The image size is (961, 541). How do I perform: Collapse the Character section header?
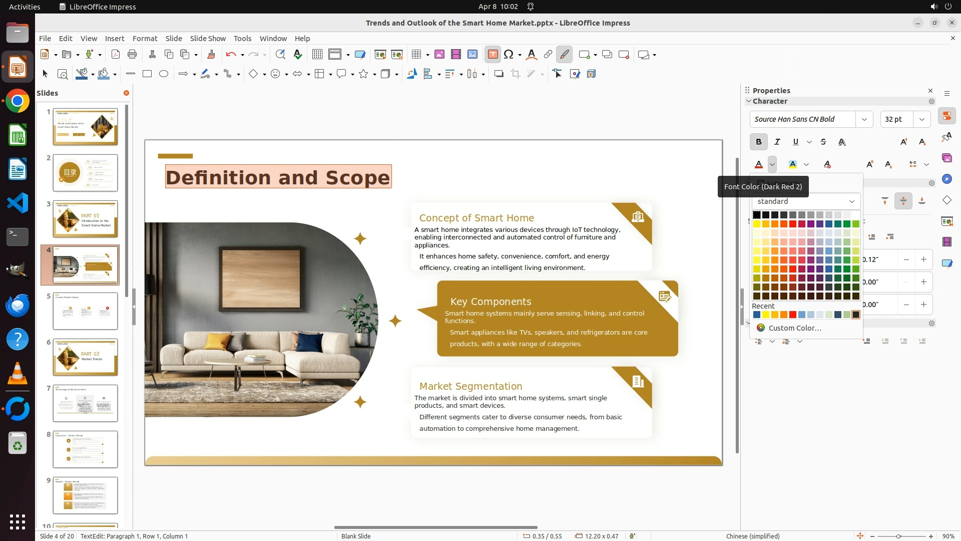(749, 101)
